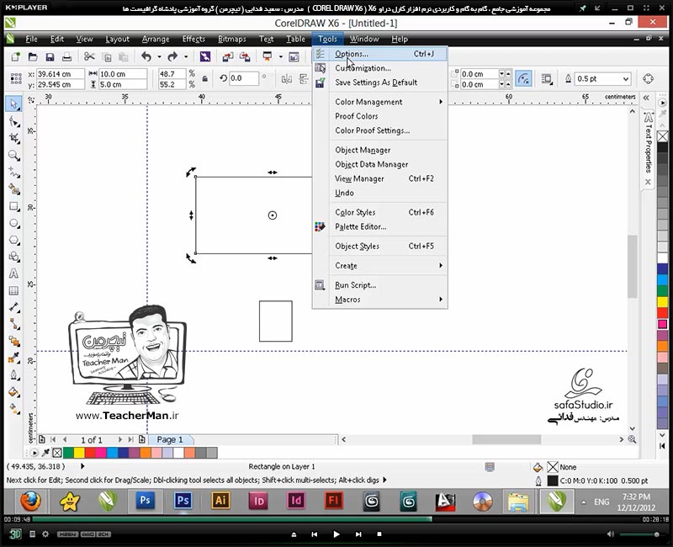673x547 pixels.
Task: Click the Open folder icon
Action: (x=33, y=56)
